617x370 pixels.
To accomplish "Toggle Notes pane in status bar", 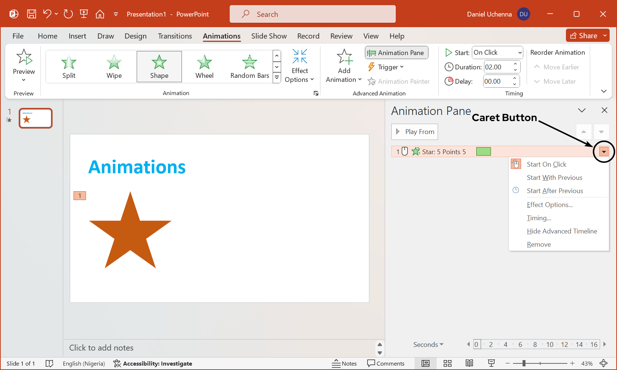I will 344,363.
